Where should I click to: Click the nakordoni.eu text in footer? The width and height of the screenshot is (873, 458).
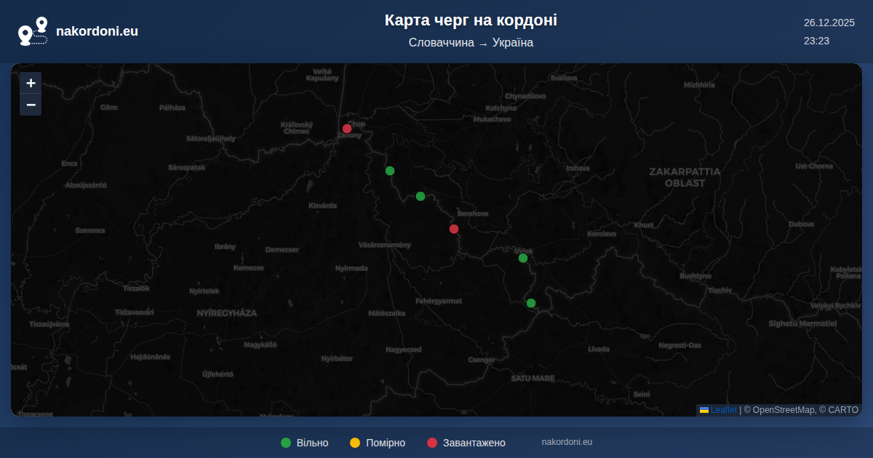pyautogui.click(x=567, y=442)
